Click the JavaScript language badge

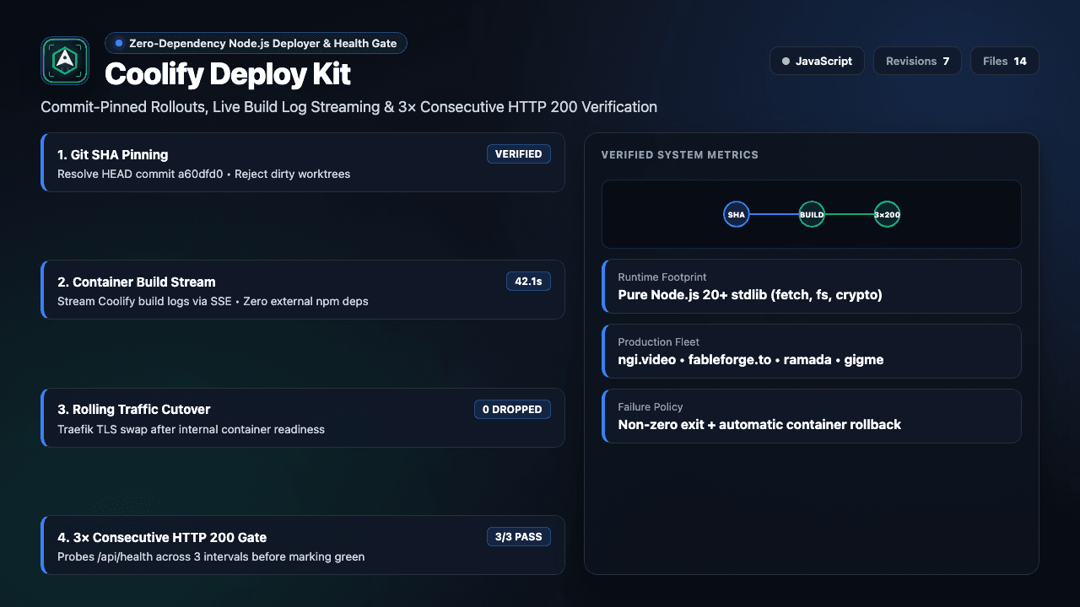point(817,61)
